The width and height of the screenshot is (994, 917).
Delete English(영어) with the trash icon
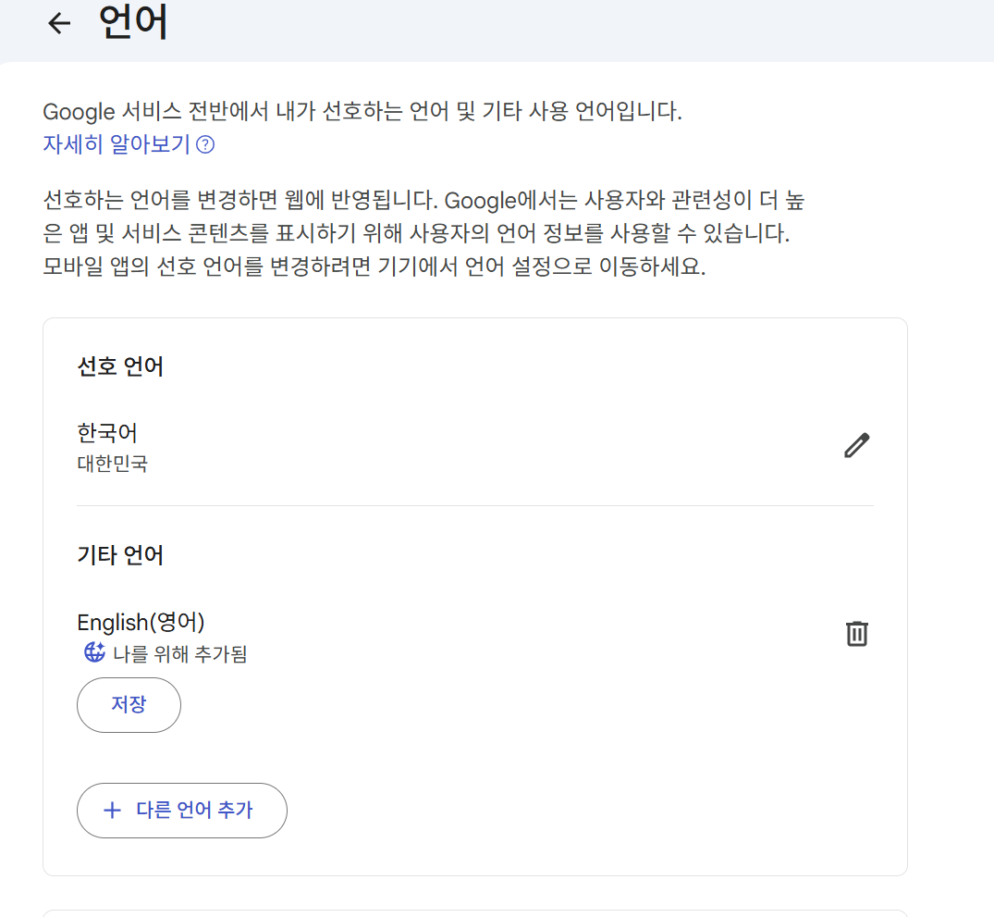click(857, 634)
